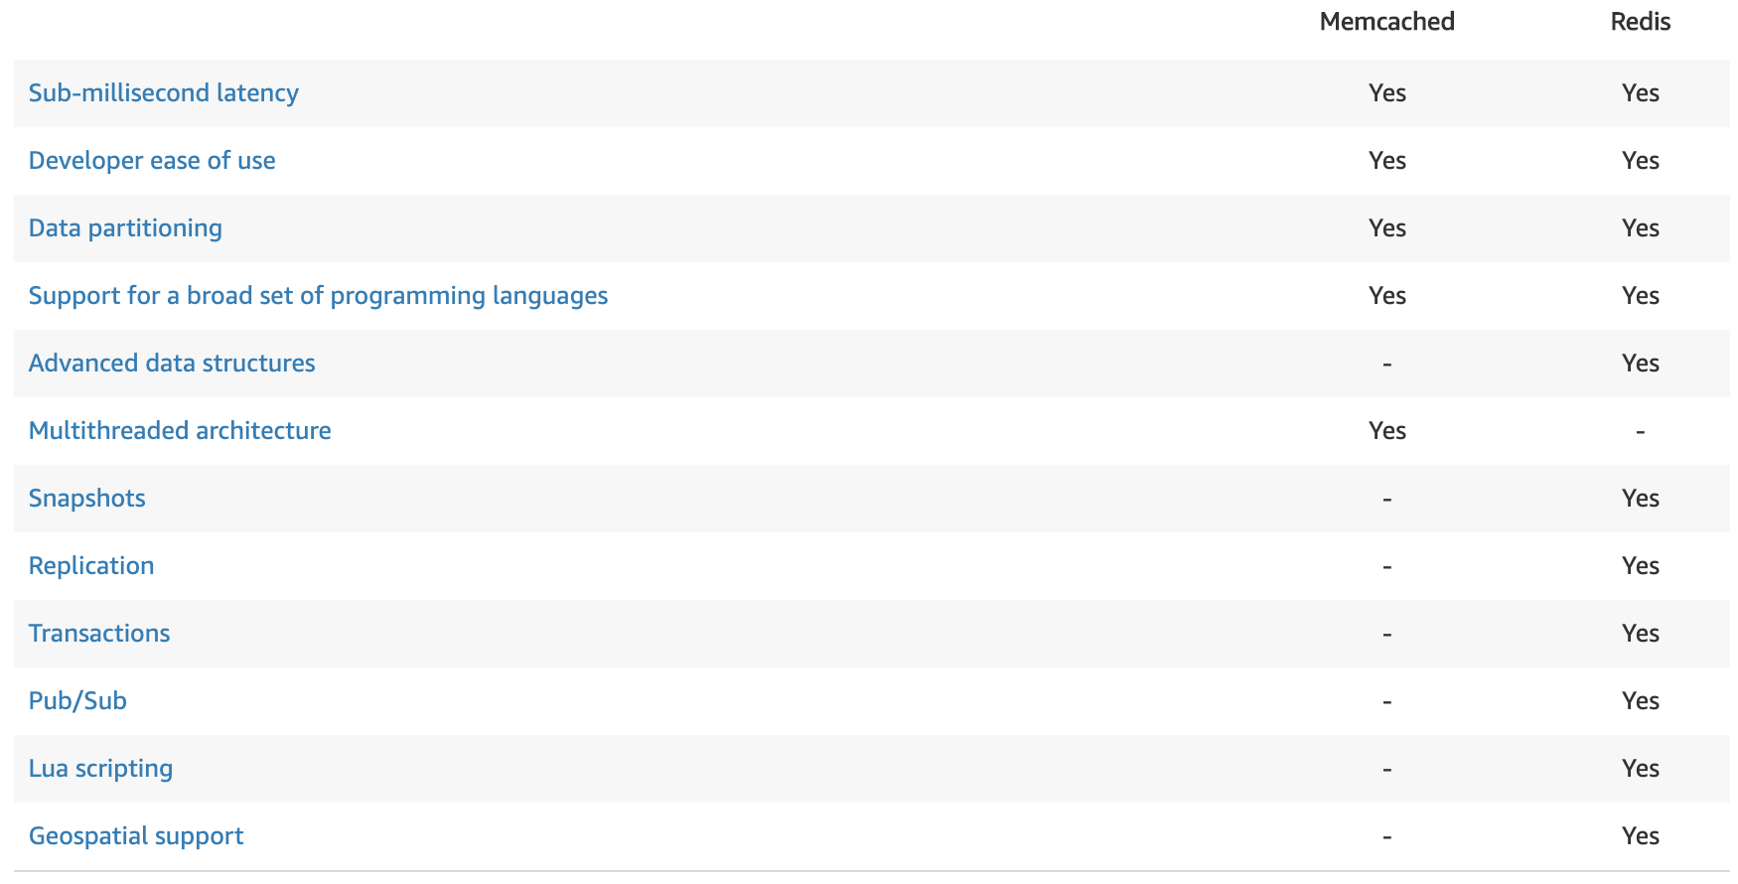This screenshot has width=1738, height=884.
Task: Click Memcached's dash in the Snapshots row
Action: pos(1386,499)
